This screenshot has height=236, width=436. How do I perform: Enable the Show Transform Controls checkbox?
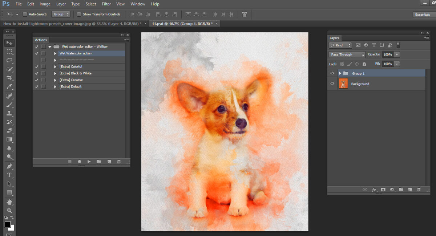point(79,14)
